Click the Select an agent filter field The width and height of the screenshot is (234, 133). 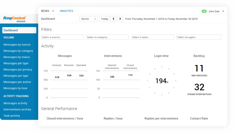(199, 37)
